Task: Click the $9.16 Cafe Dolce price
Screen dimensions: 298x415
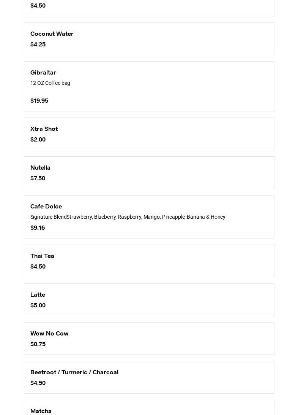Action: coord(38,228)
